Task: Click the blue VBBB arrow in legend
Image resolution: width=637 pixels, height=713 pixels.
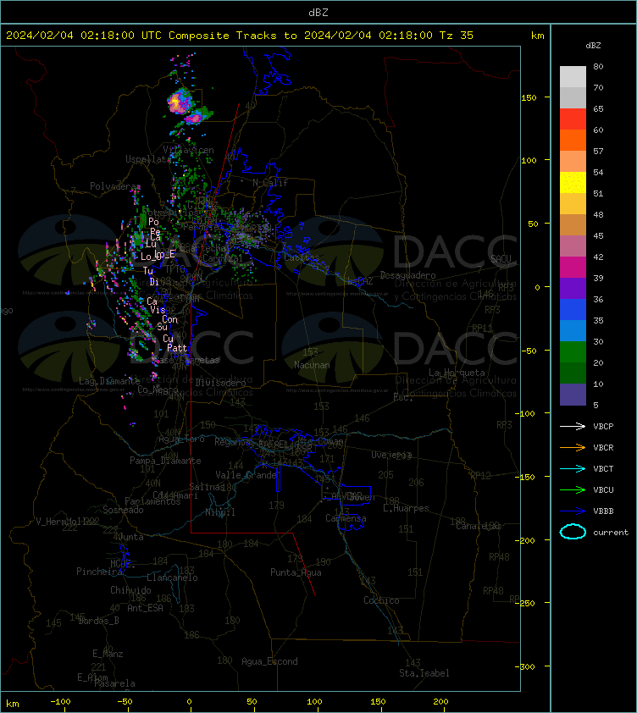Action: [x=573, y=511]
